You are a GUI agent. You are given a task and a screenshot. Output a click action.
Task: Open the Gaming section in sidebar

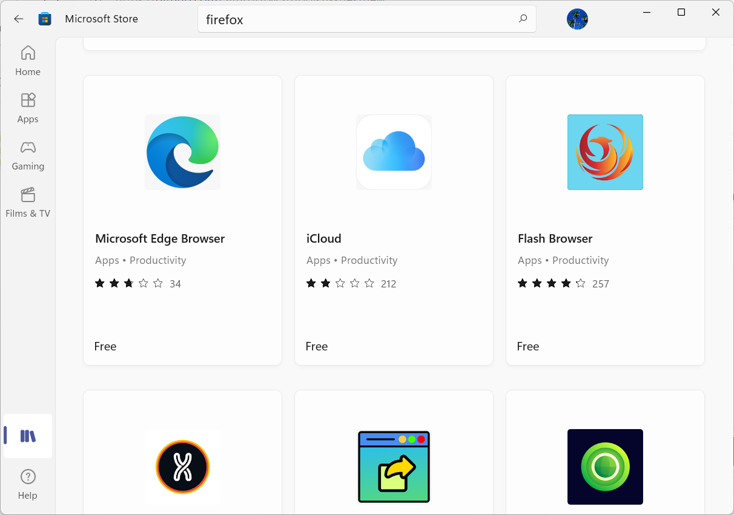[x=28, y=156]
